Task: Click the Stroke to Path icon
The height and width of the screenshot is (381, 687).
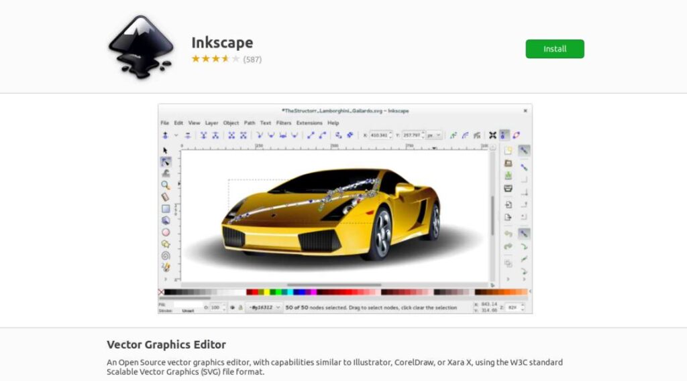Action: 350,136
